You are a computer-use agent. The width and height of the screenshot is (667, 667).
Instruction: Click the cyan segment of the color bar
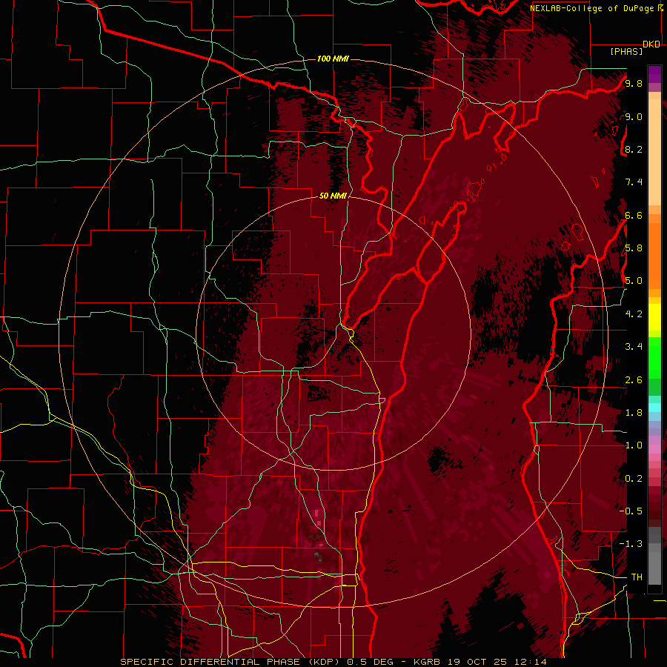pyautogui.click(x=654, y=408)
